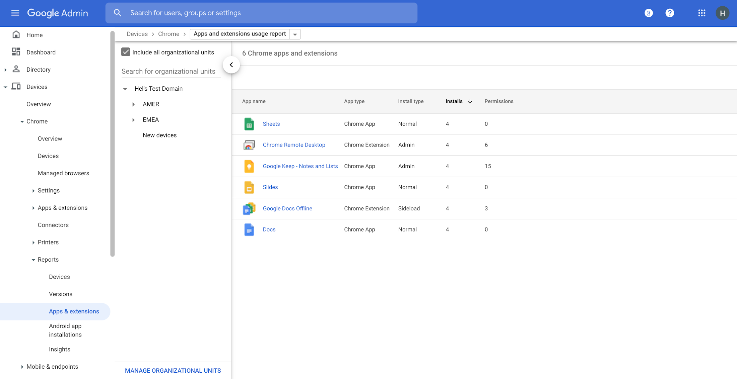Focus Search for organizational units field
This screenshot has width=737, height=379.
click(x=171, y=71)
